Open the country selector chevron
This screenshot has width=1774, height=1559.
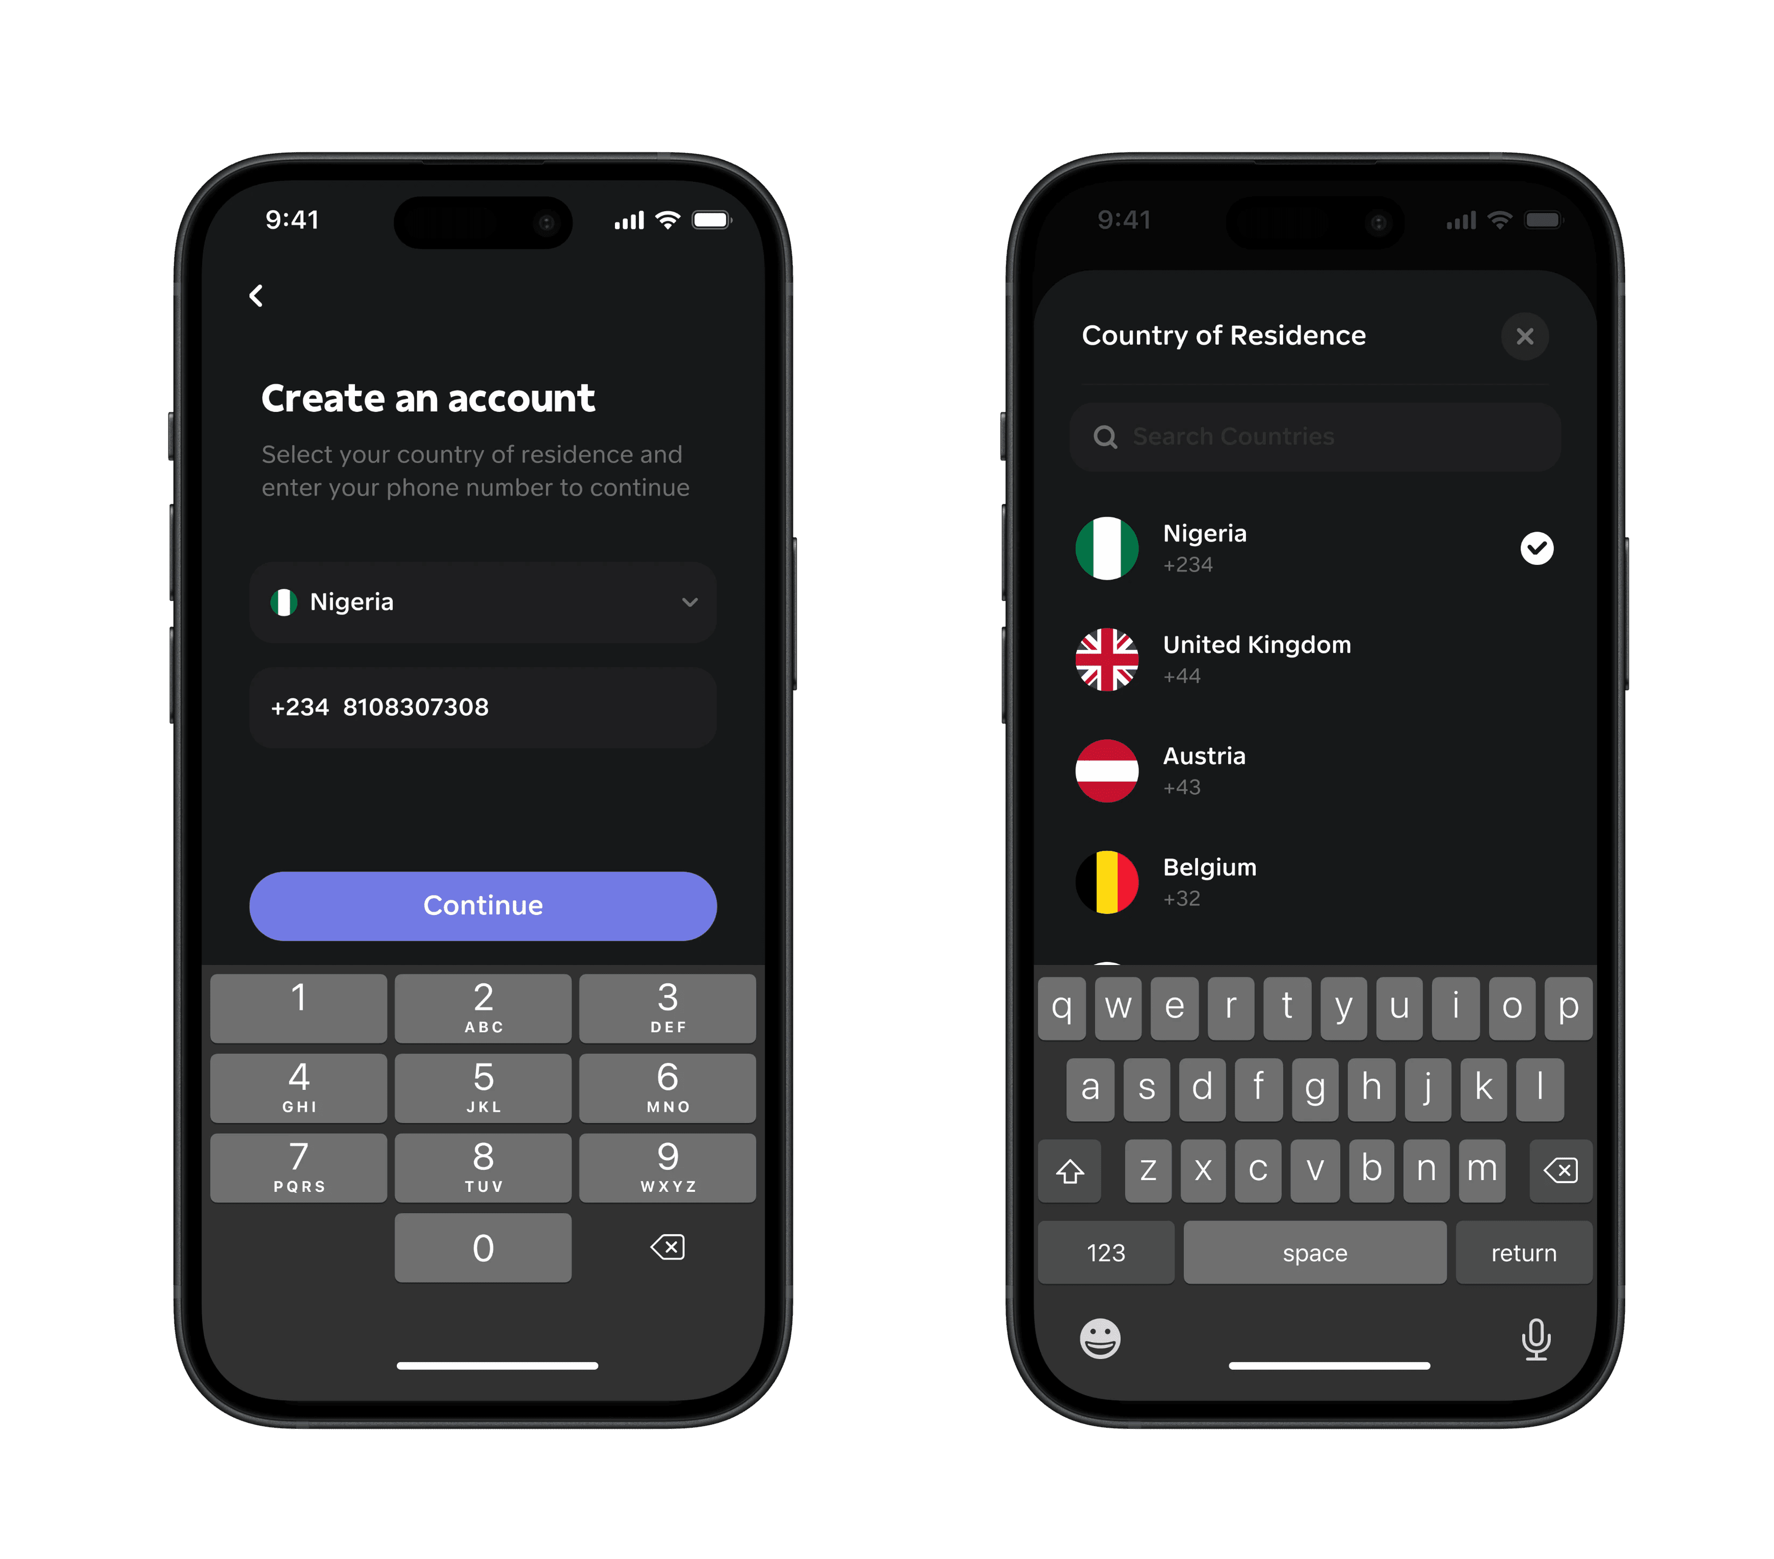(x=689, y=602)
